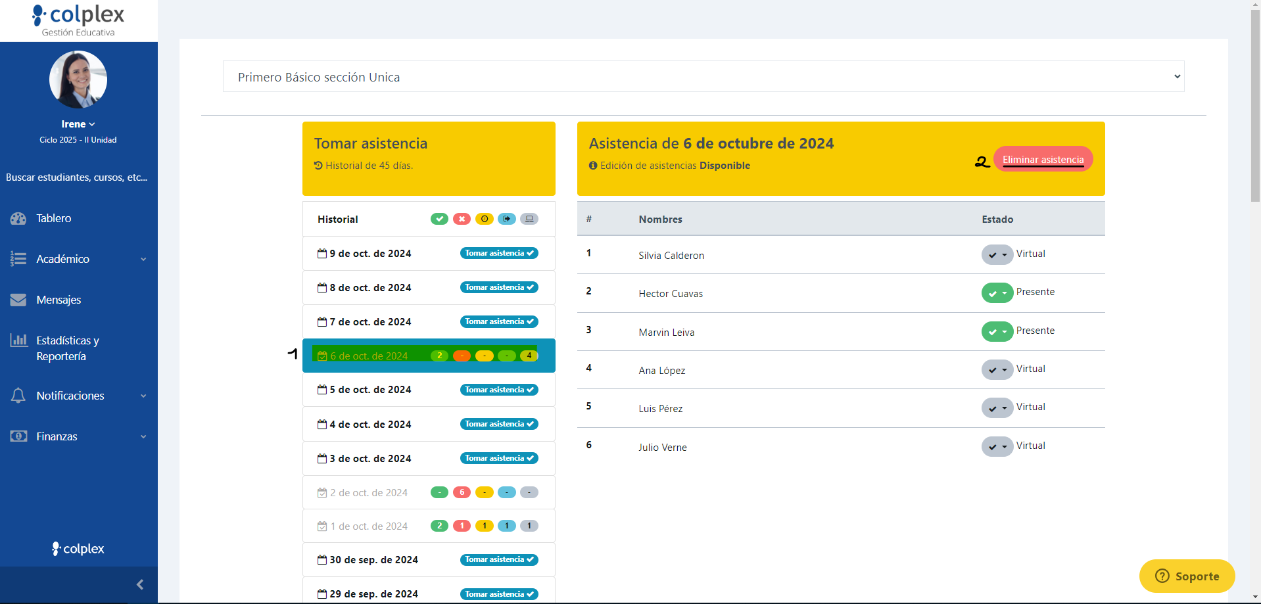Open Tablero dashboard
The height and width of the screenshot is (604, 1261).
54,218
